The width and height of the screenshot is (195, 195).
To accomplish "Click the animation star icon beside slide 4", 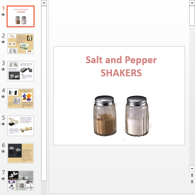I will 3,96.
